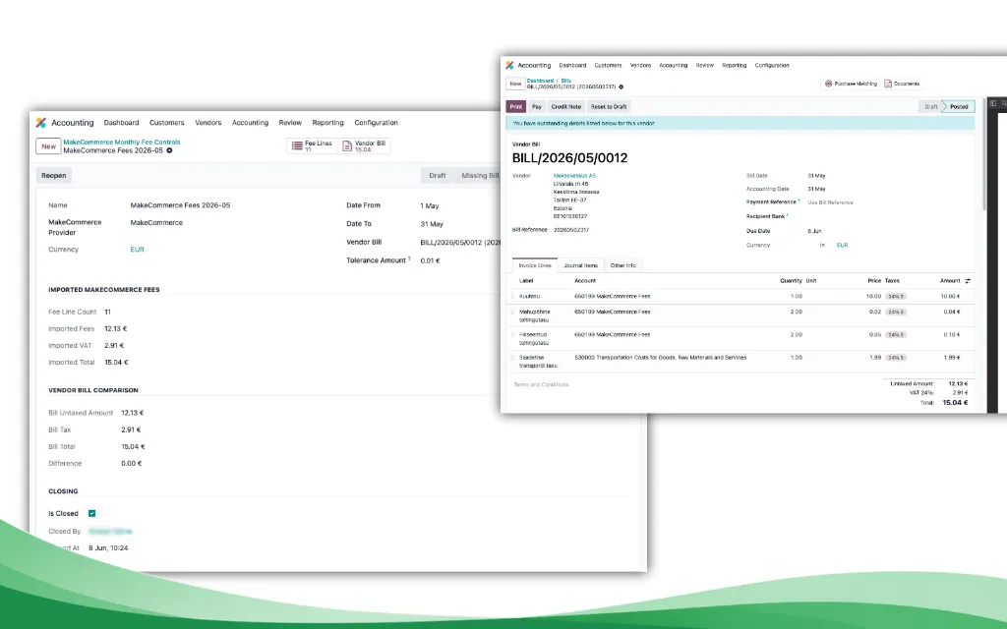The image size is (1007, 629).
Task: Open the Fee Lines smart button
Action: pos(312,146)
